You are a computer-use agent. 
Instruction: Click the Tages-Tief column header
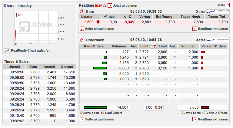(217, 17)
